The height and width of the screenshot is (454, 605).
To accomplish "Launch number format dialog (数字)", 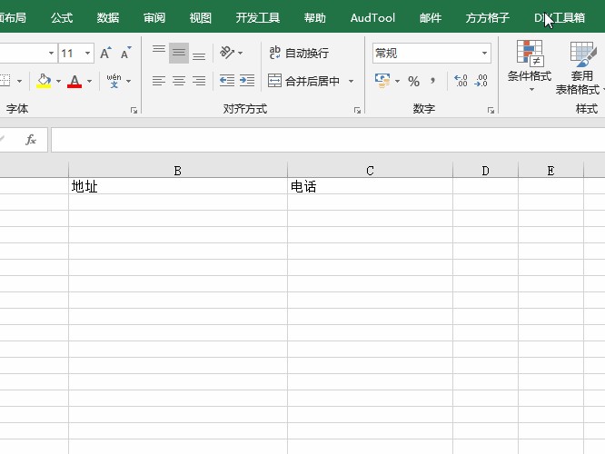I will 491,111.
